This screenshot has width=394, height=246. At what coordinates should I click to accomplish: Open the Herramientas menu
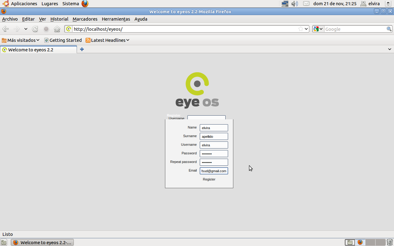point(116,19)
